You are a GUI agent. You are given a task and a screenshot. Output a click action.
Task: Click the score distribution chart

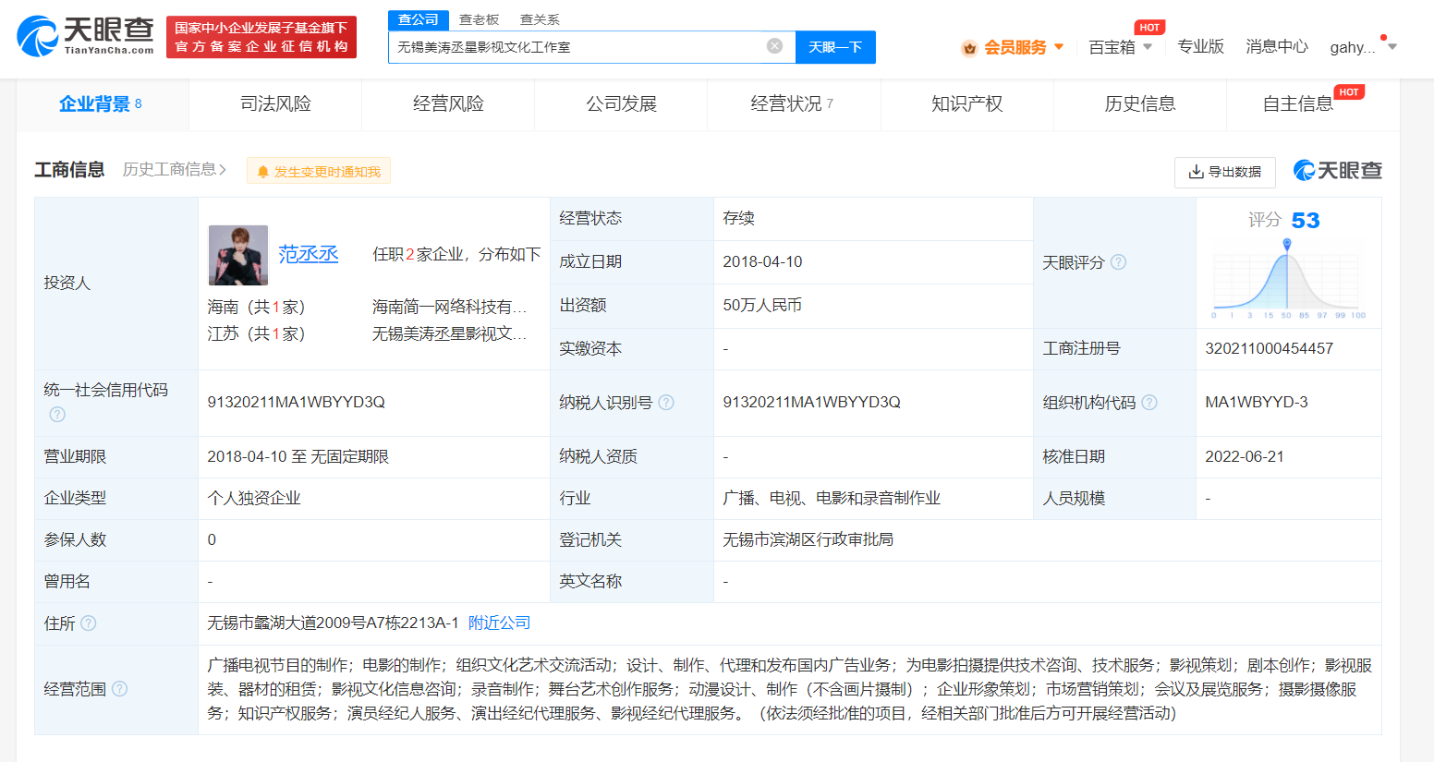(x=1289, y=279)
